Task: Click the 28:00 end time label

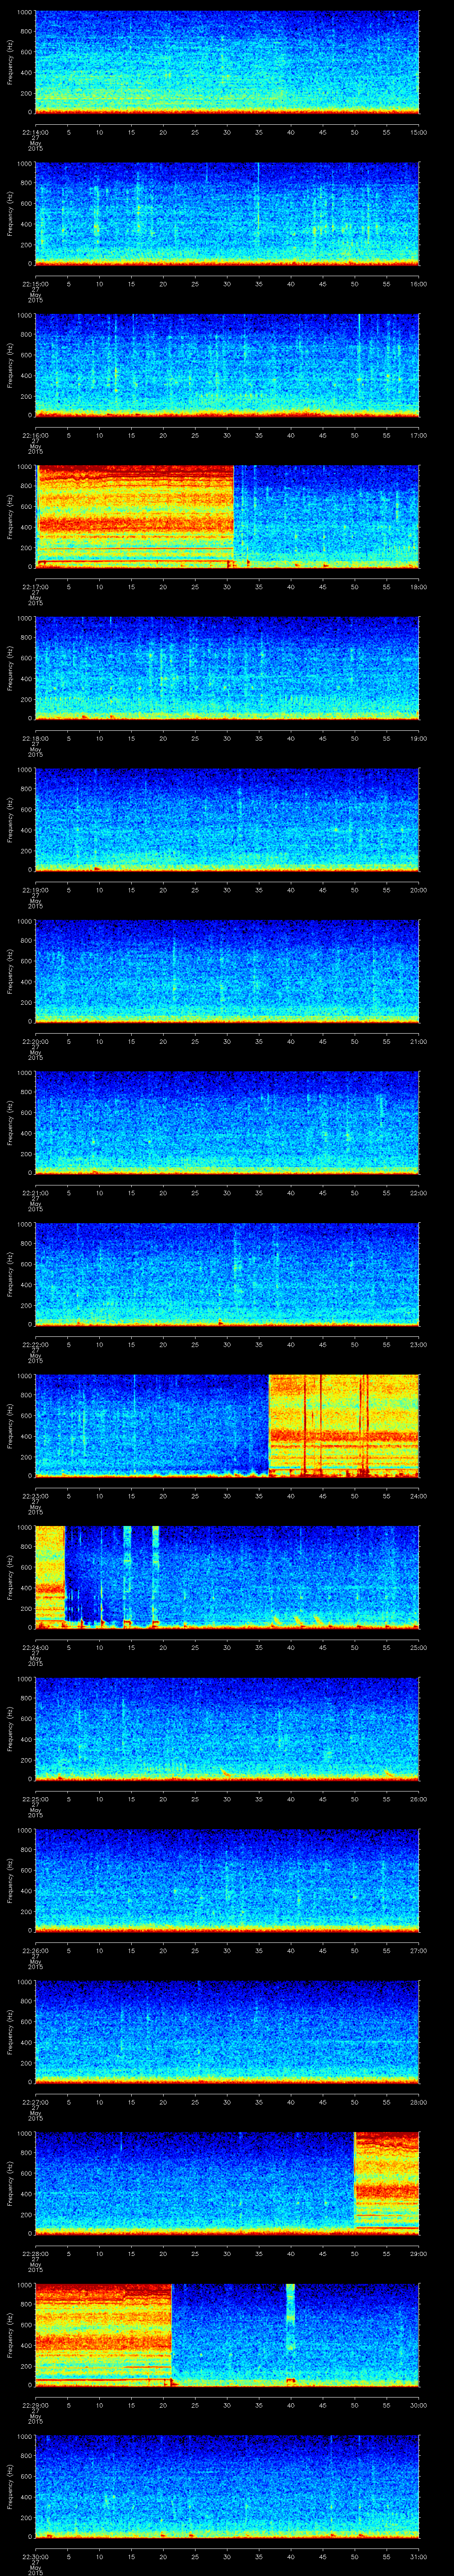Action: (x=418, y=2101)
